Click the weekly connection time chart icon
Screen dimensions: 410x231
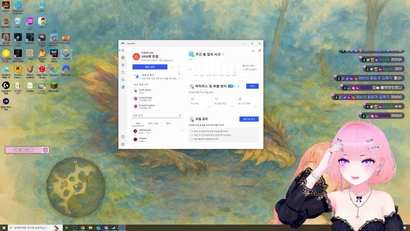pyautogui.click(x=191, y=54)
